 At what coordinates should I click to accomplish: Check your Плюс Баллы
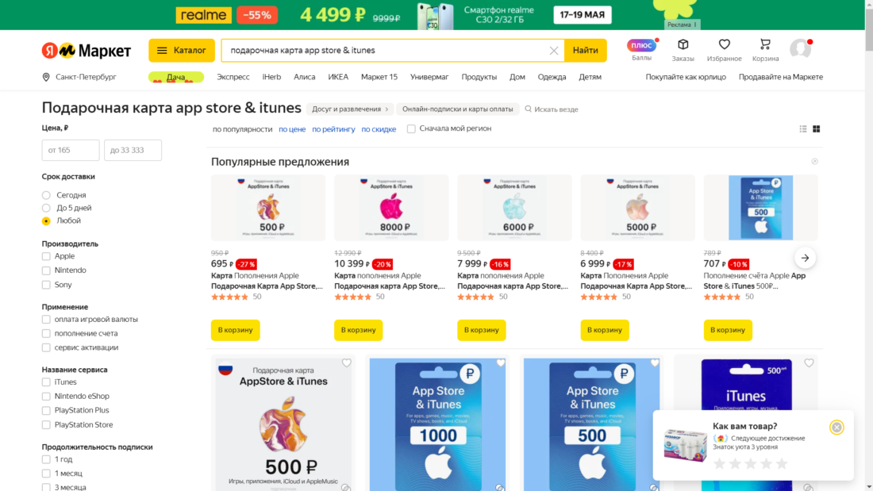[x=641, y=49]
